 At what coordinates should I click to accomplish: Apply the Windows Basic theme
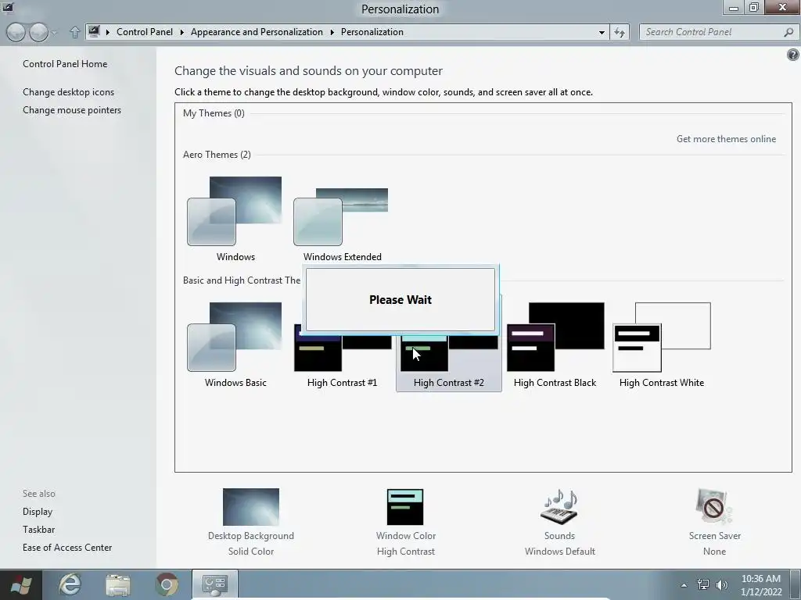pos(235,345)
